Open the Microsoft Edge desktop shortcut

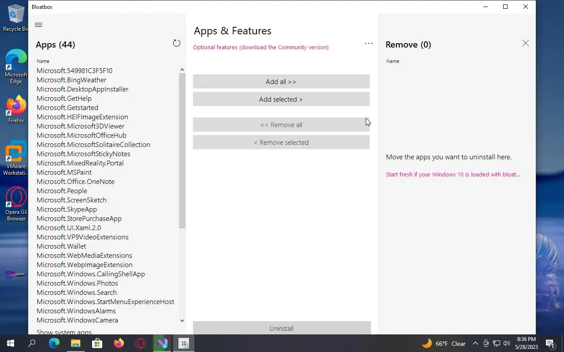tap(16, 66)
